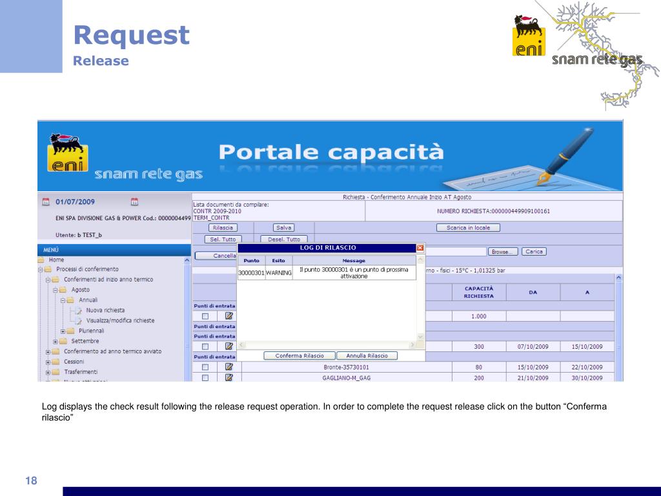Click the menu panel scroll-up arrow
The image size is (661, 496).
pyautogui.click(x=187, y=261)
